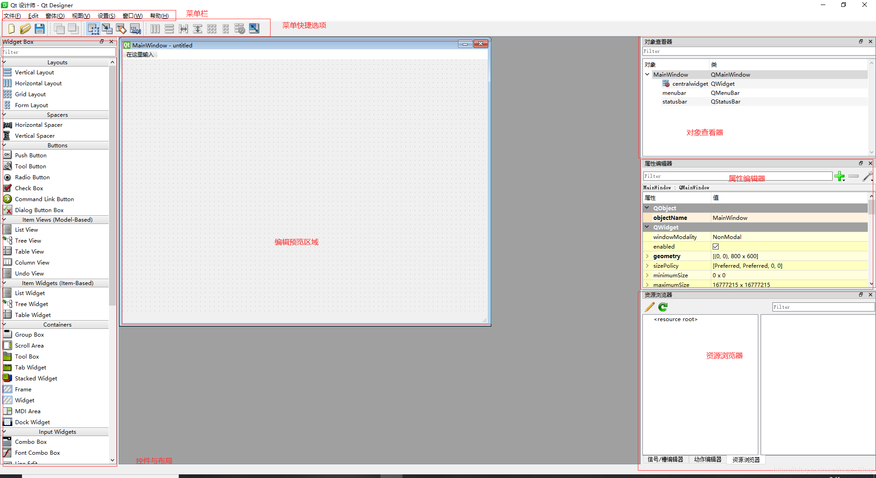Image resolution: width=876 pixels, height=478 pixels.
Task: Click the Break Layout toolbar icon
Action: coord(240,29)
